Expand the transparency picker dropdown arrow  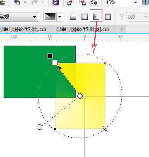(x=60, y=17)
